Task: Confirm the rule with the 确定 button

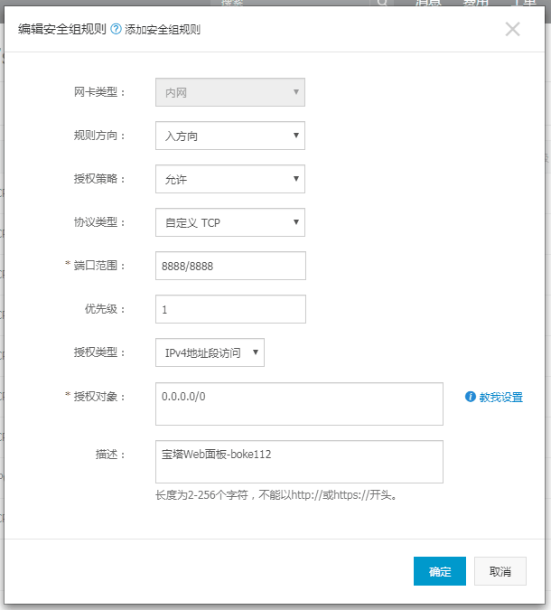Action: pyautogui.click(x=440, y=571)
